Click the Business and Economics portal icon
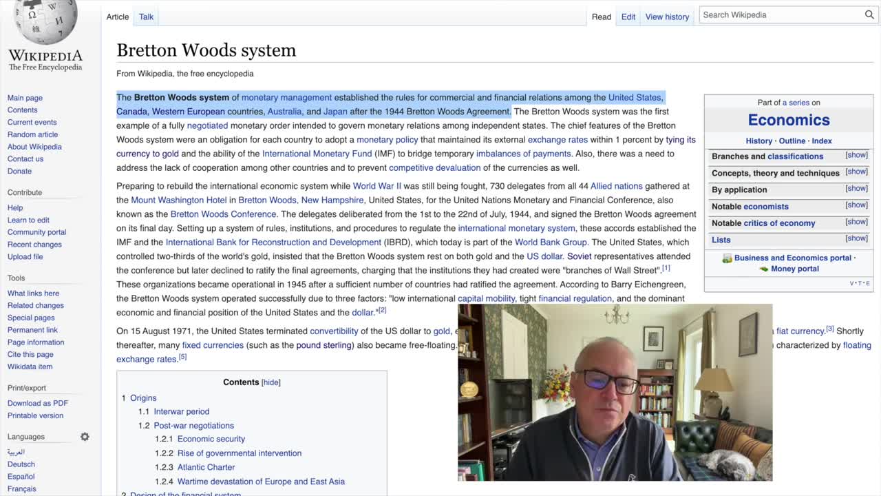This screenshot has height=496, width=881. click(727, 258)
